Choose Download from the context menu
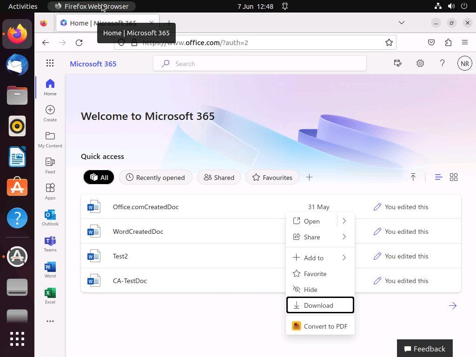Image resolution: width=476 pixels, height=357 pixels. (320, 305)
